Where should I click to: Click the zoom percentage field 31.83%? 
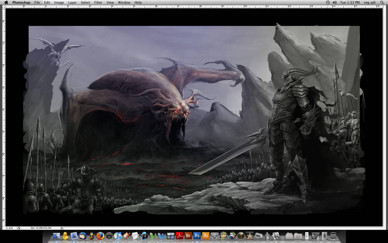[x=9, y=228]
